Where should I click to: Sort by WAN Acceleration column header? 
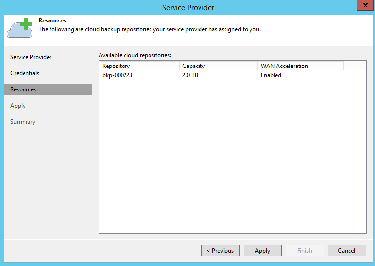pos(300,66)
